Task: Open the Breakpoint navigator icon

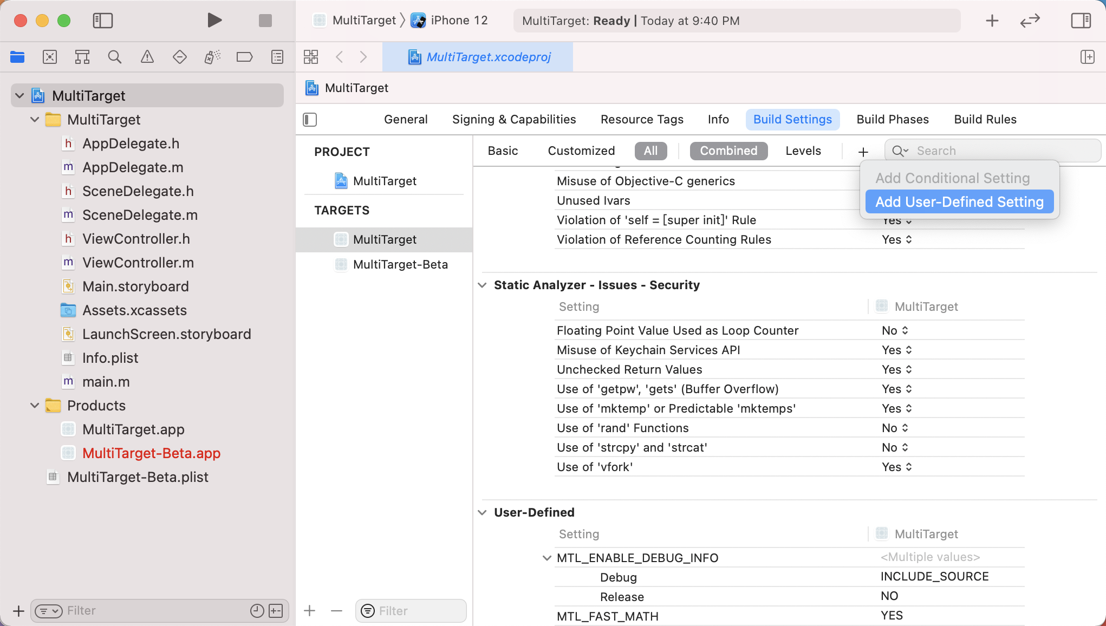Action: point(244,57)
